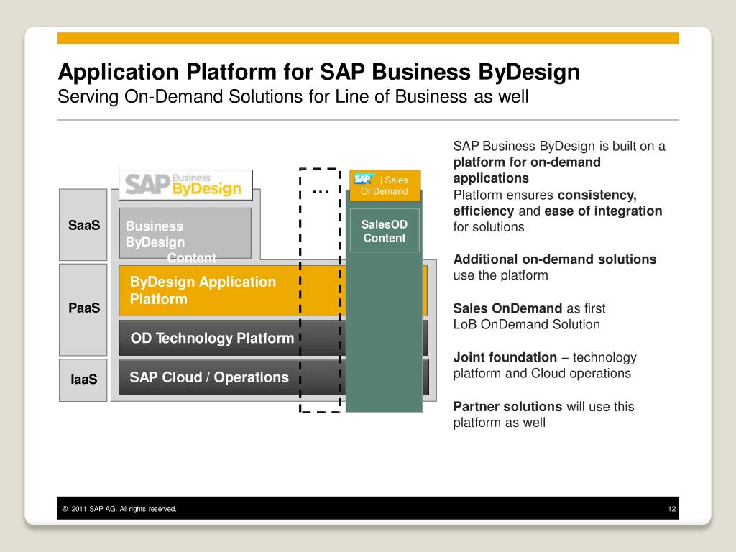Click the SalesOD Content box
736x552 pixels.
(385, 231)
